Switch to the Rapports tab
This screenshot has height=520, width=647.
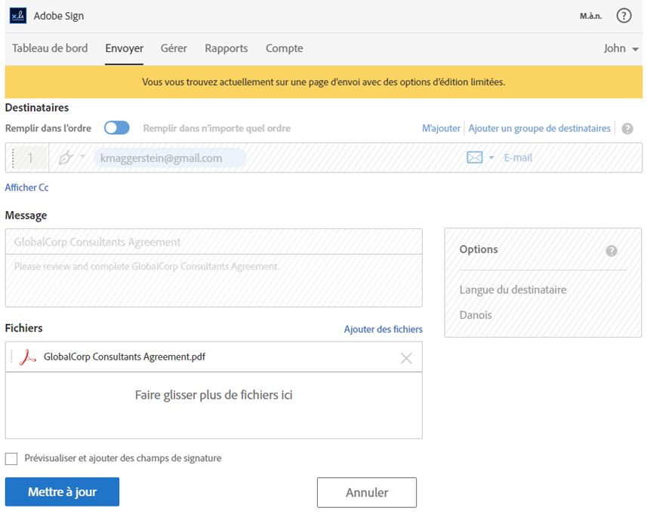[226, 48]
